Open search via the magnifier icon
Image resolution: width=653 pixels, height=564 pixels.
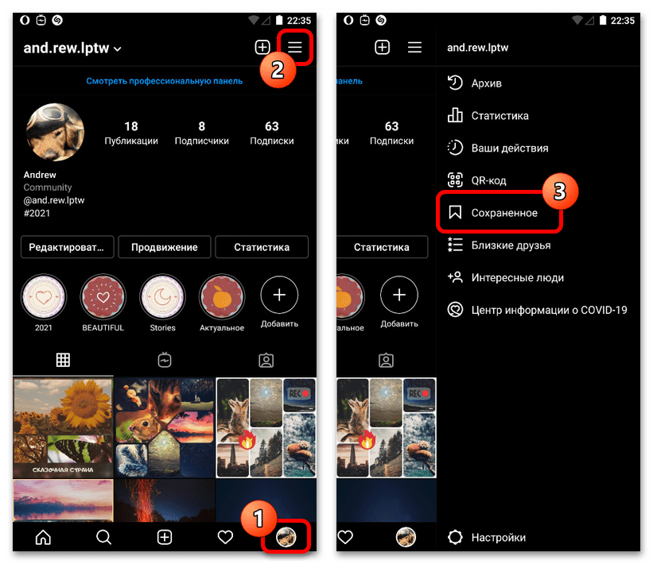[103, 538]
